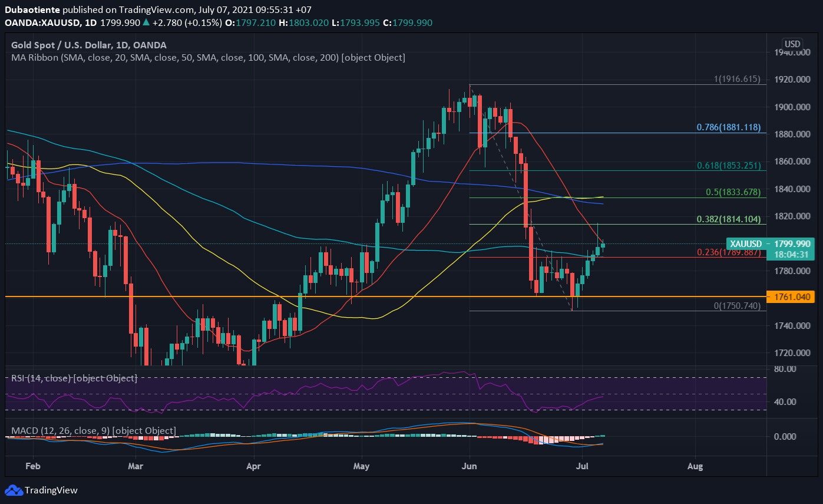Click the Gold Spot / U.S. Dollar chart title
This screenshot has width=823, height=504.
[x=89, y=45]
